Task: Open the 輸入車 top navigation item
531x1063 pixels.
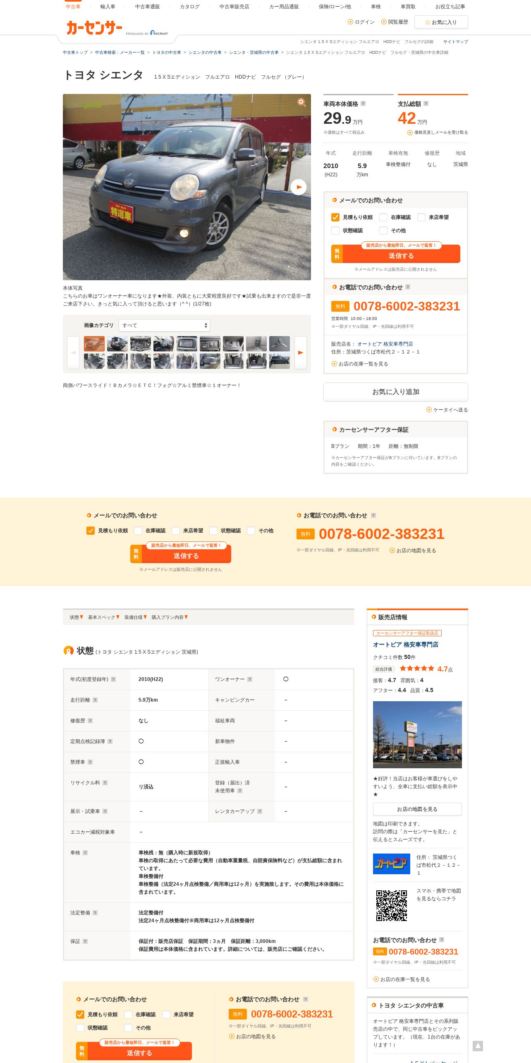Action: click(108, 7)
